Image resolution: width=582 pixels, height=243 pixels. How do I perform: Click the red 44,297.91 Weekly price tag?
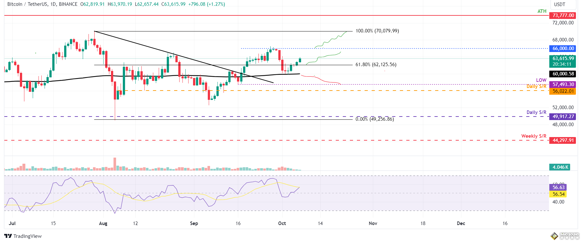click(x=563, y=140)
